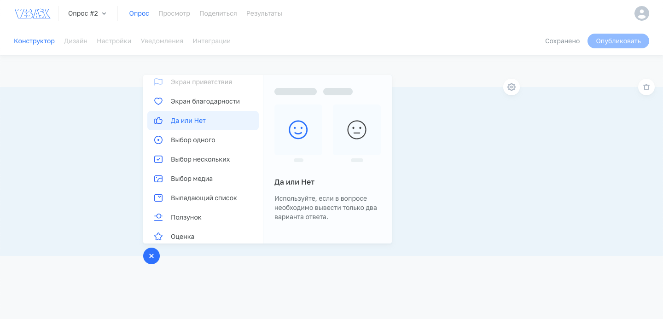663x319 pixels.
Task: Switch to the Дизайн tab
Action: 76,41
